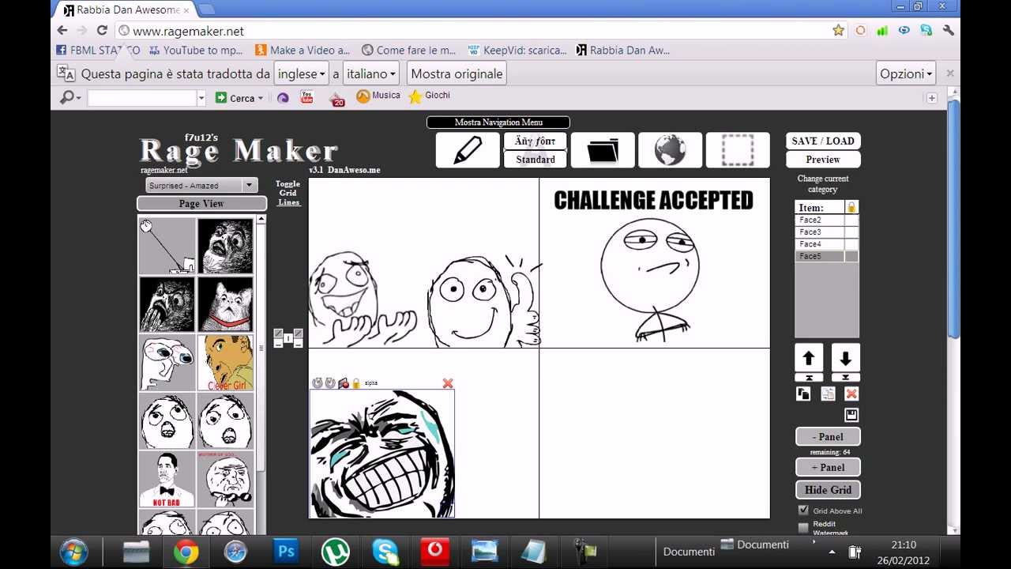Viewport: 1011px width, 569px height.
Task: Click the Hide Grid button
Action: (x=828, y=490)
